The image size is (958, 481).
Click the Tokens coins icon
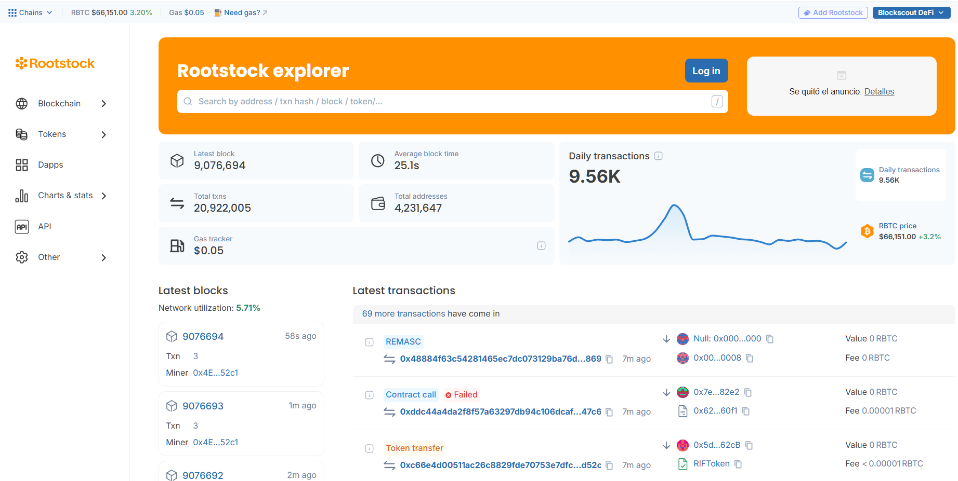tap(22, 134)
